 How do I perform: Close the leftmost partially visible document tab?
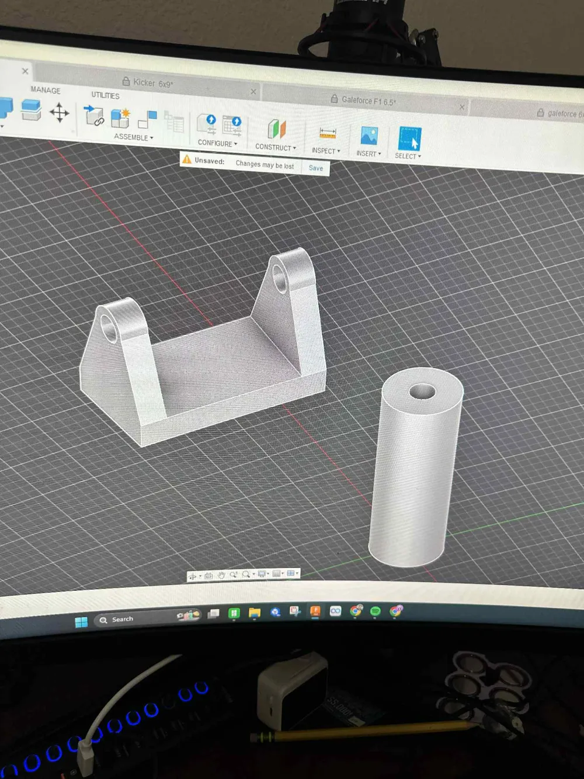pyautogui.click(x=25, y=71)
